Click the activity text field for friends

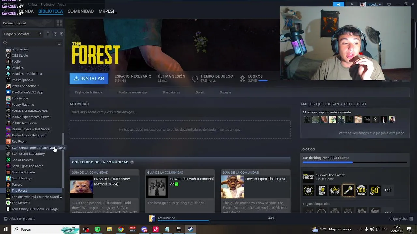[x=180, y=112]
